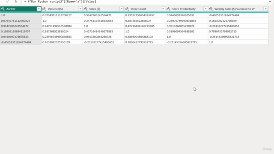
Task: Select cell 1.0 in first Asrt ID row
Action: pos(21,15)
